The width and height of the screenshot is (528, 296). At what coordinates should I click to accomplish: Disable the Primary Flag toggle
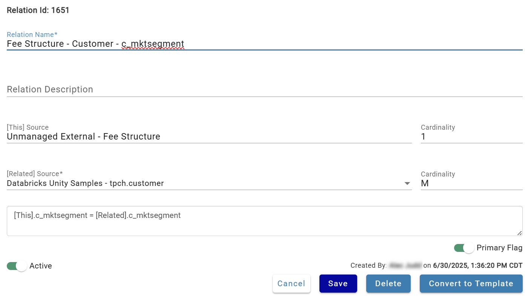point(463,248)
